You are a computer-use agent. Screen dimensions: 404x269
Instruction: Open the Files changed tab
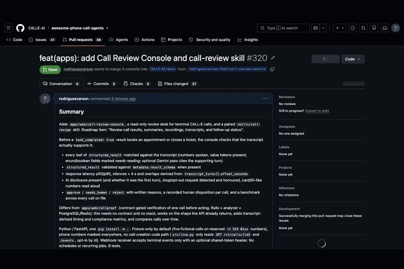177,84
